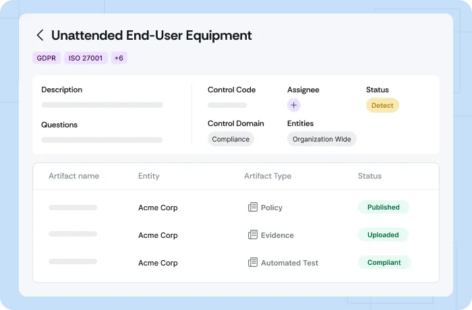Open the Acme Corp entity in Policy row

click(158, 208)
